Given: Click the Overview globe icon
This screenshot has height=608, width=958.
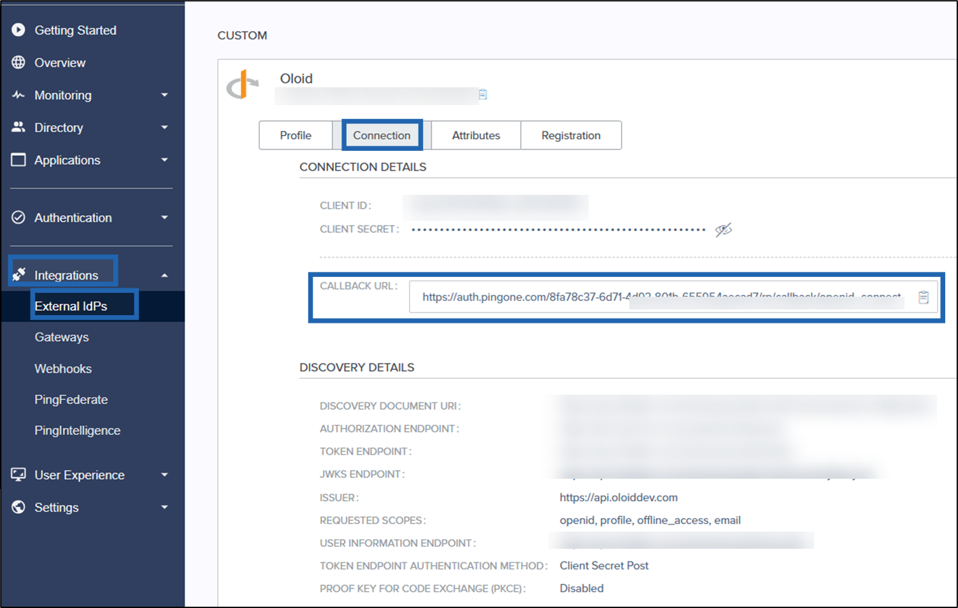Looking at the screenshot, I should pyautogui.click(x=18, y=62).
